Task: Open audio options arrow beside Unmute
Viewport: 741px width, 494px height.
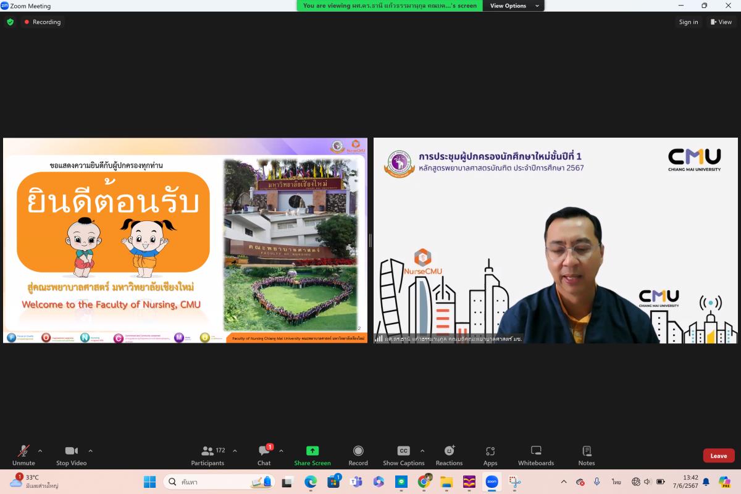Action: click(40, 451)
